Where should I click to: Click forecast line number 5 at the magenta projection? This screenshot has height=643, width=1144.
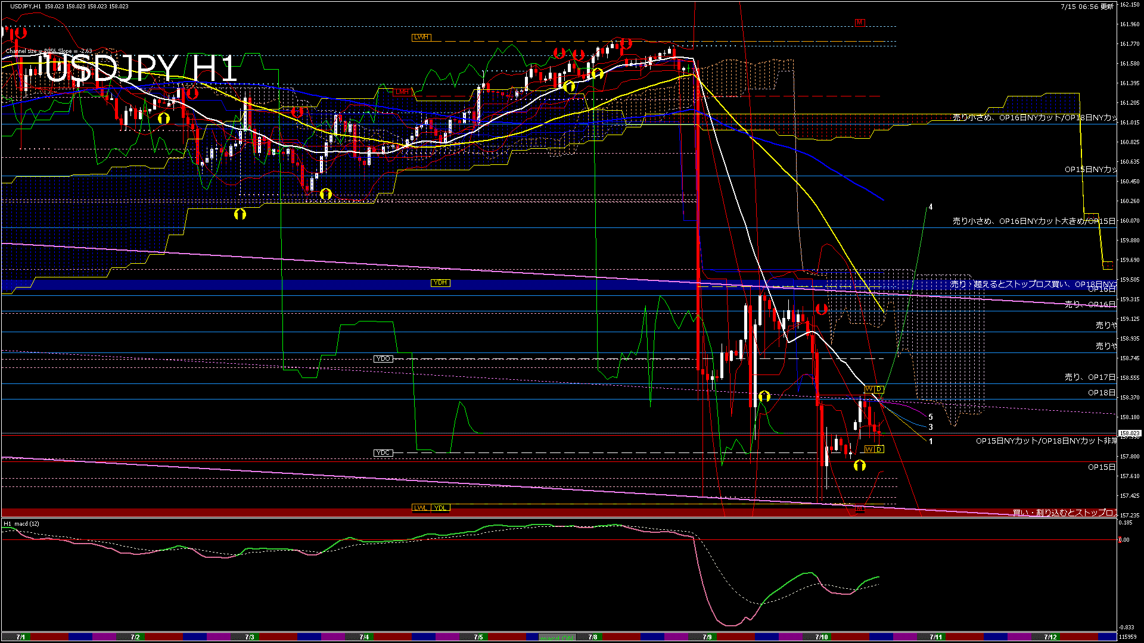pyautogui.click(x=931, y=417)
